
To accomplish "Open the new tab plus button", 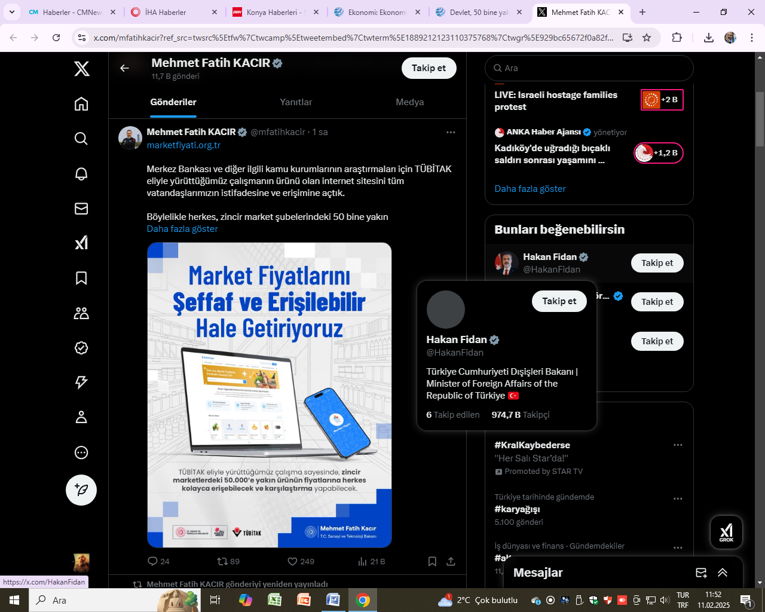I will (642, 12).
